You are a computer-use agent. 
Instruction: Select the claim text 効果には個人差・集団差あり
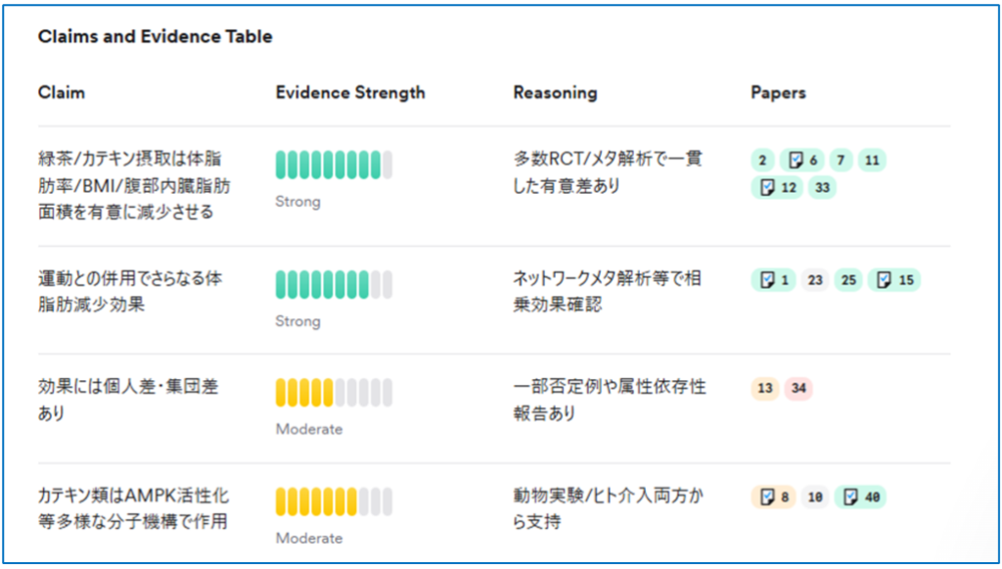[128, 400]
